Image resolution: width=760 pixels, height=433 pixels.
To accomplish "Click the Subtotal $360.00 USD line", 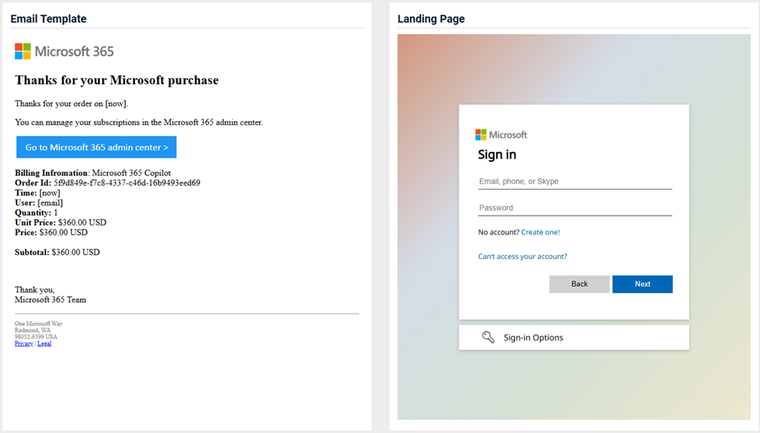I will tap(57, 252).
